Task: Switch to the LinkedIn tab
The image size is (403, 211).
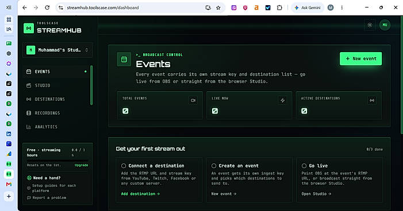Action: click(x=9, y=134)
